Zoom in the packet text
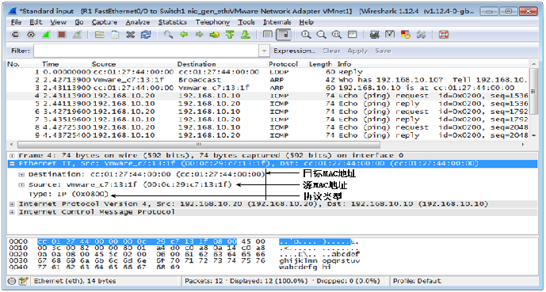The image size is (546, 292). 306,34
